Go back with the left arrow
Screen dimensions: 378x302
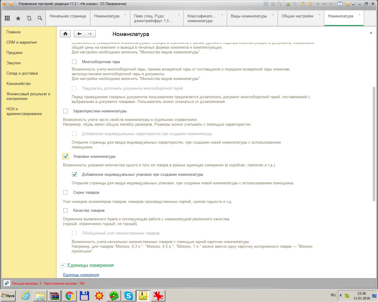click(79, 34)
